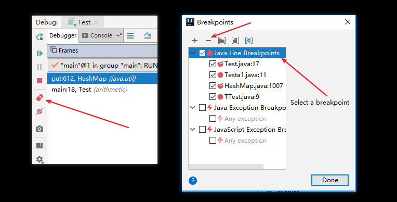This screenshot has height=202, width=397.
Task: Click the blue help question mark icon
Action: [x=193, y=181]
